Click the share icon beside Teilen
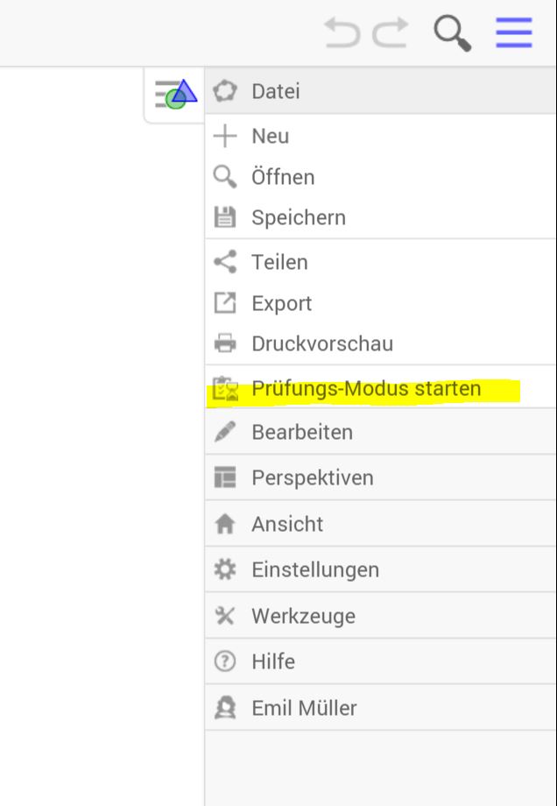The image size is (557, 806). coord(226,262)
